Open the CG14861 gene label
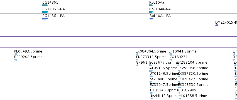The image size is (237, 100). tap(50, 2)
